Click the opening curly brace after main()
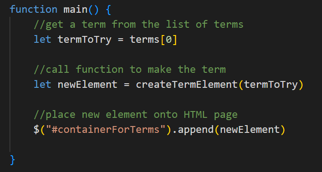Screen dimensions: 322x172 point(109,10)
